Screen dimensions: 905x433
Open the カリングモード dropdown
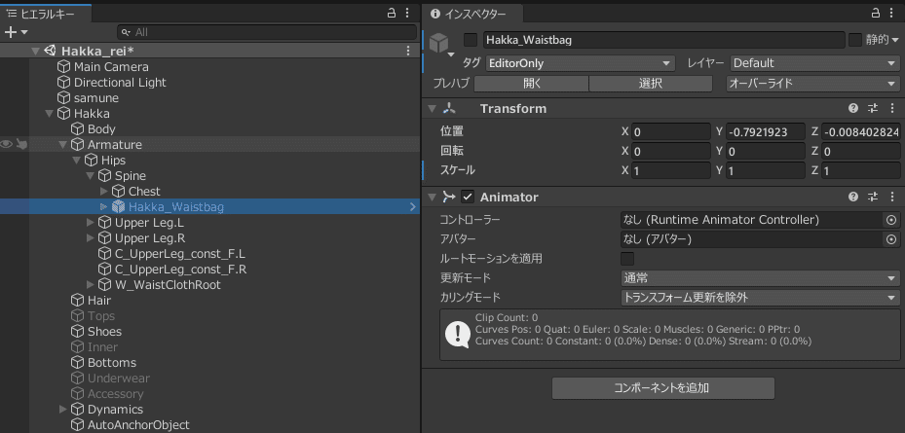(760, 298)
